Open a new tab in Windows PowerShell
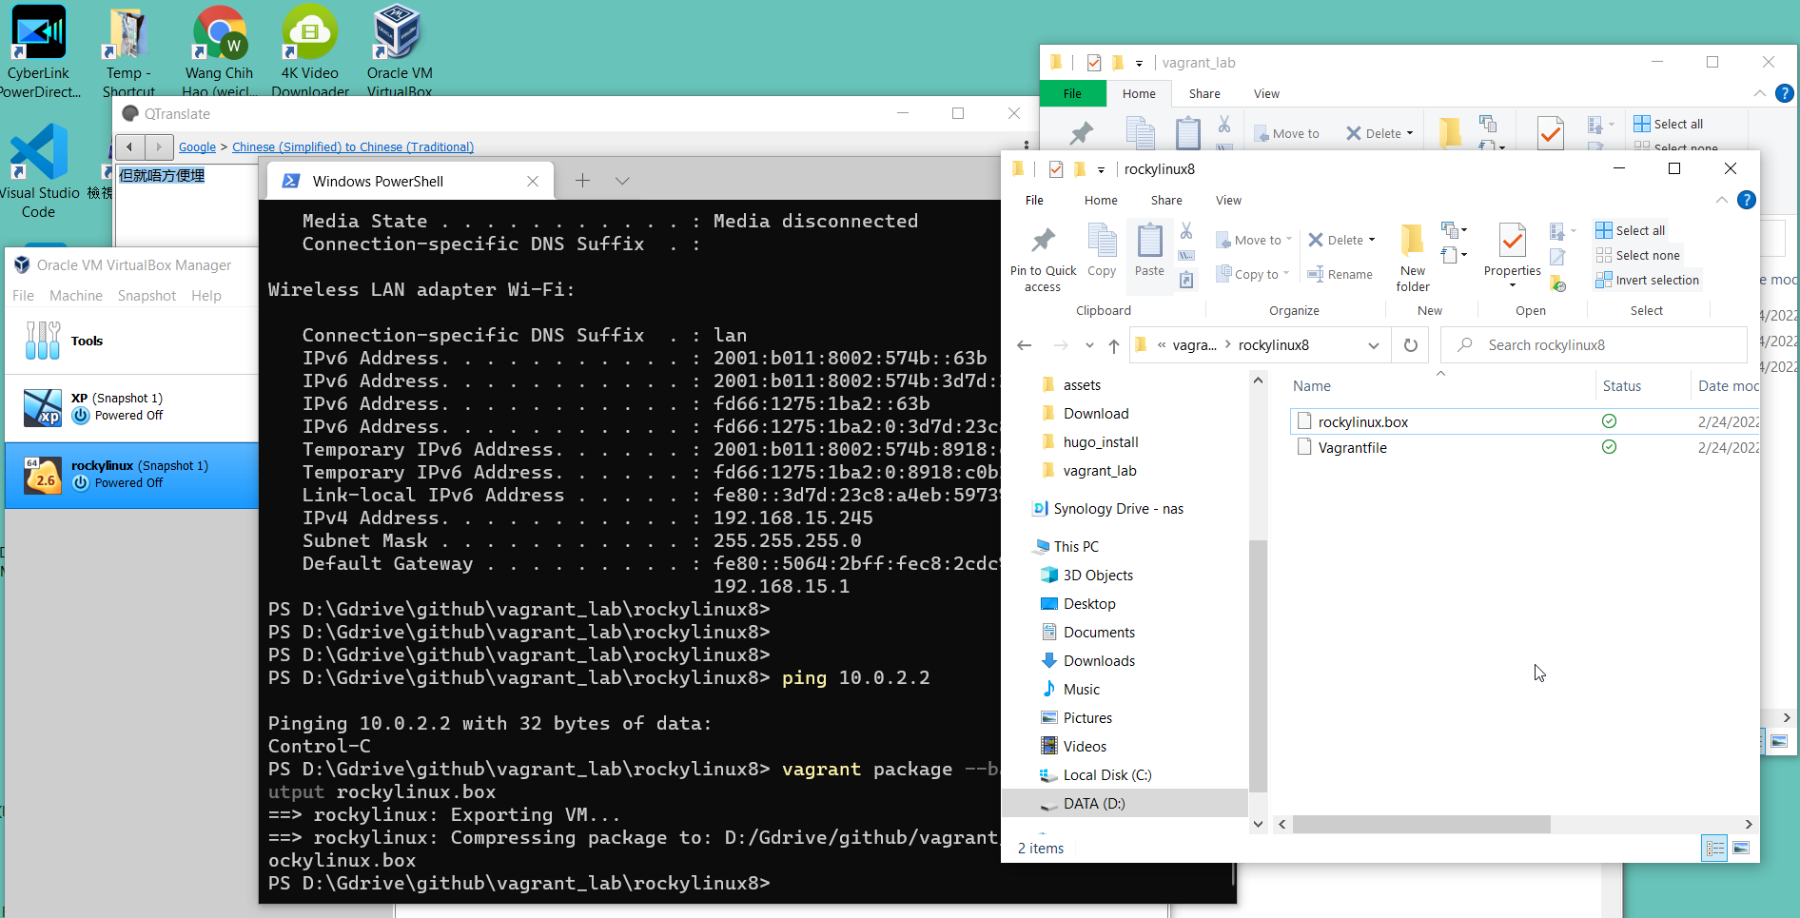Viewport: 1800px width, 918px height. [582, 181]
